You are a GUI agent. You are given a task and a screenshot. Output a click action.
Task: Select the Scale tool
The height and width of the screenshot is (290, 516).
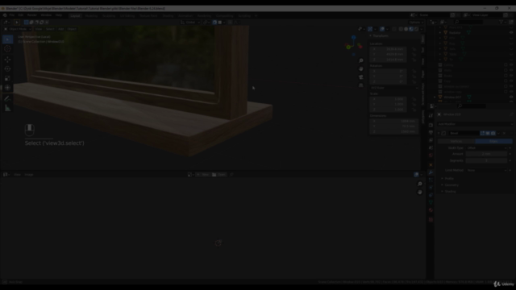coord(7,78)
